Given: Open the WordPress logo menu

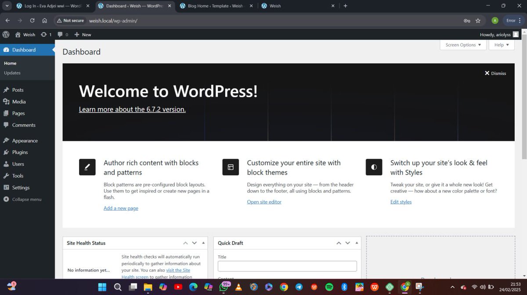Looking at the screenshot, I should 6,34.
